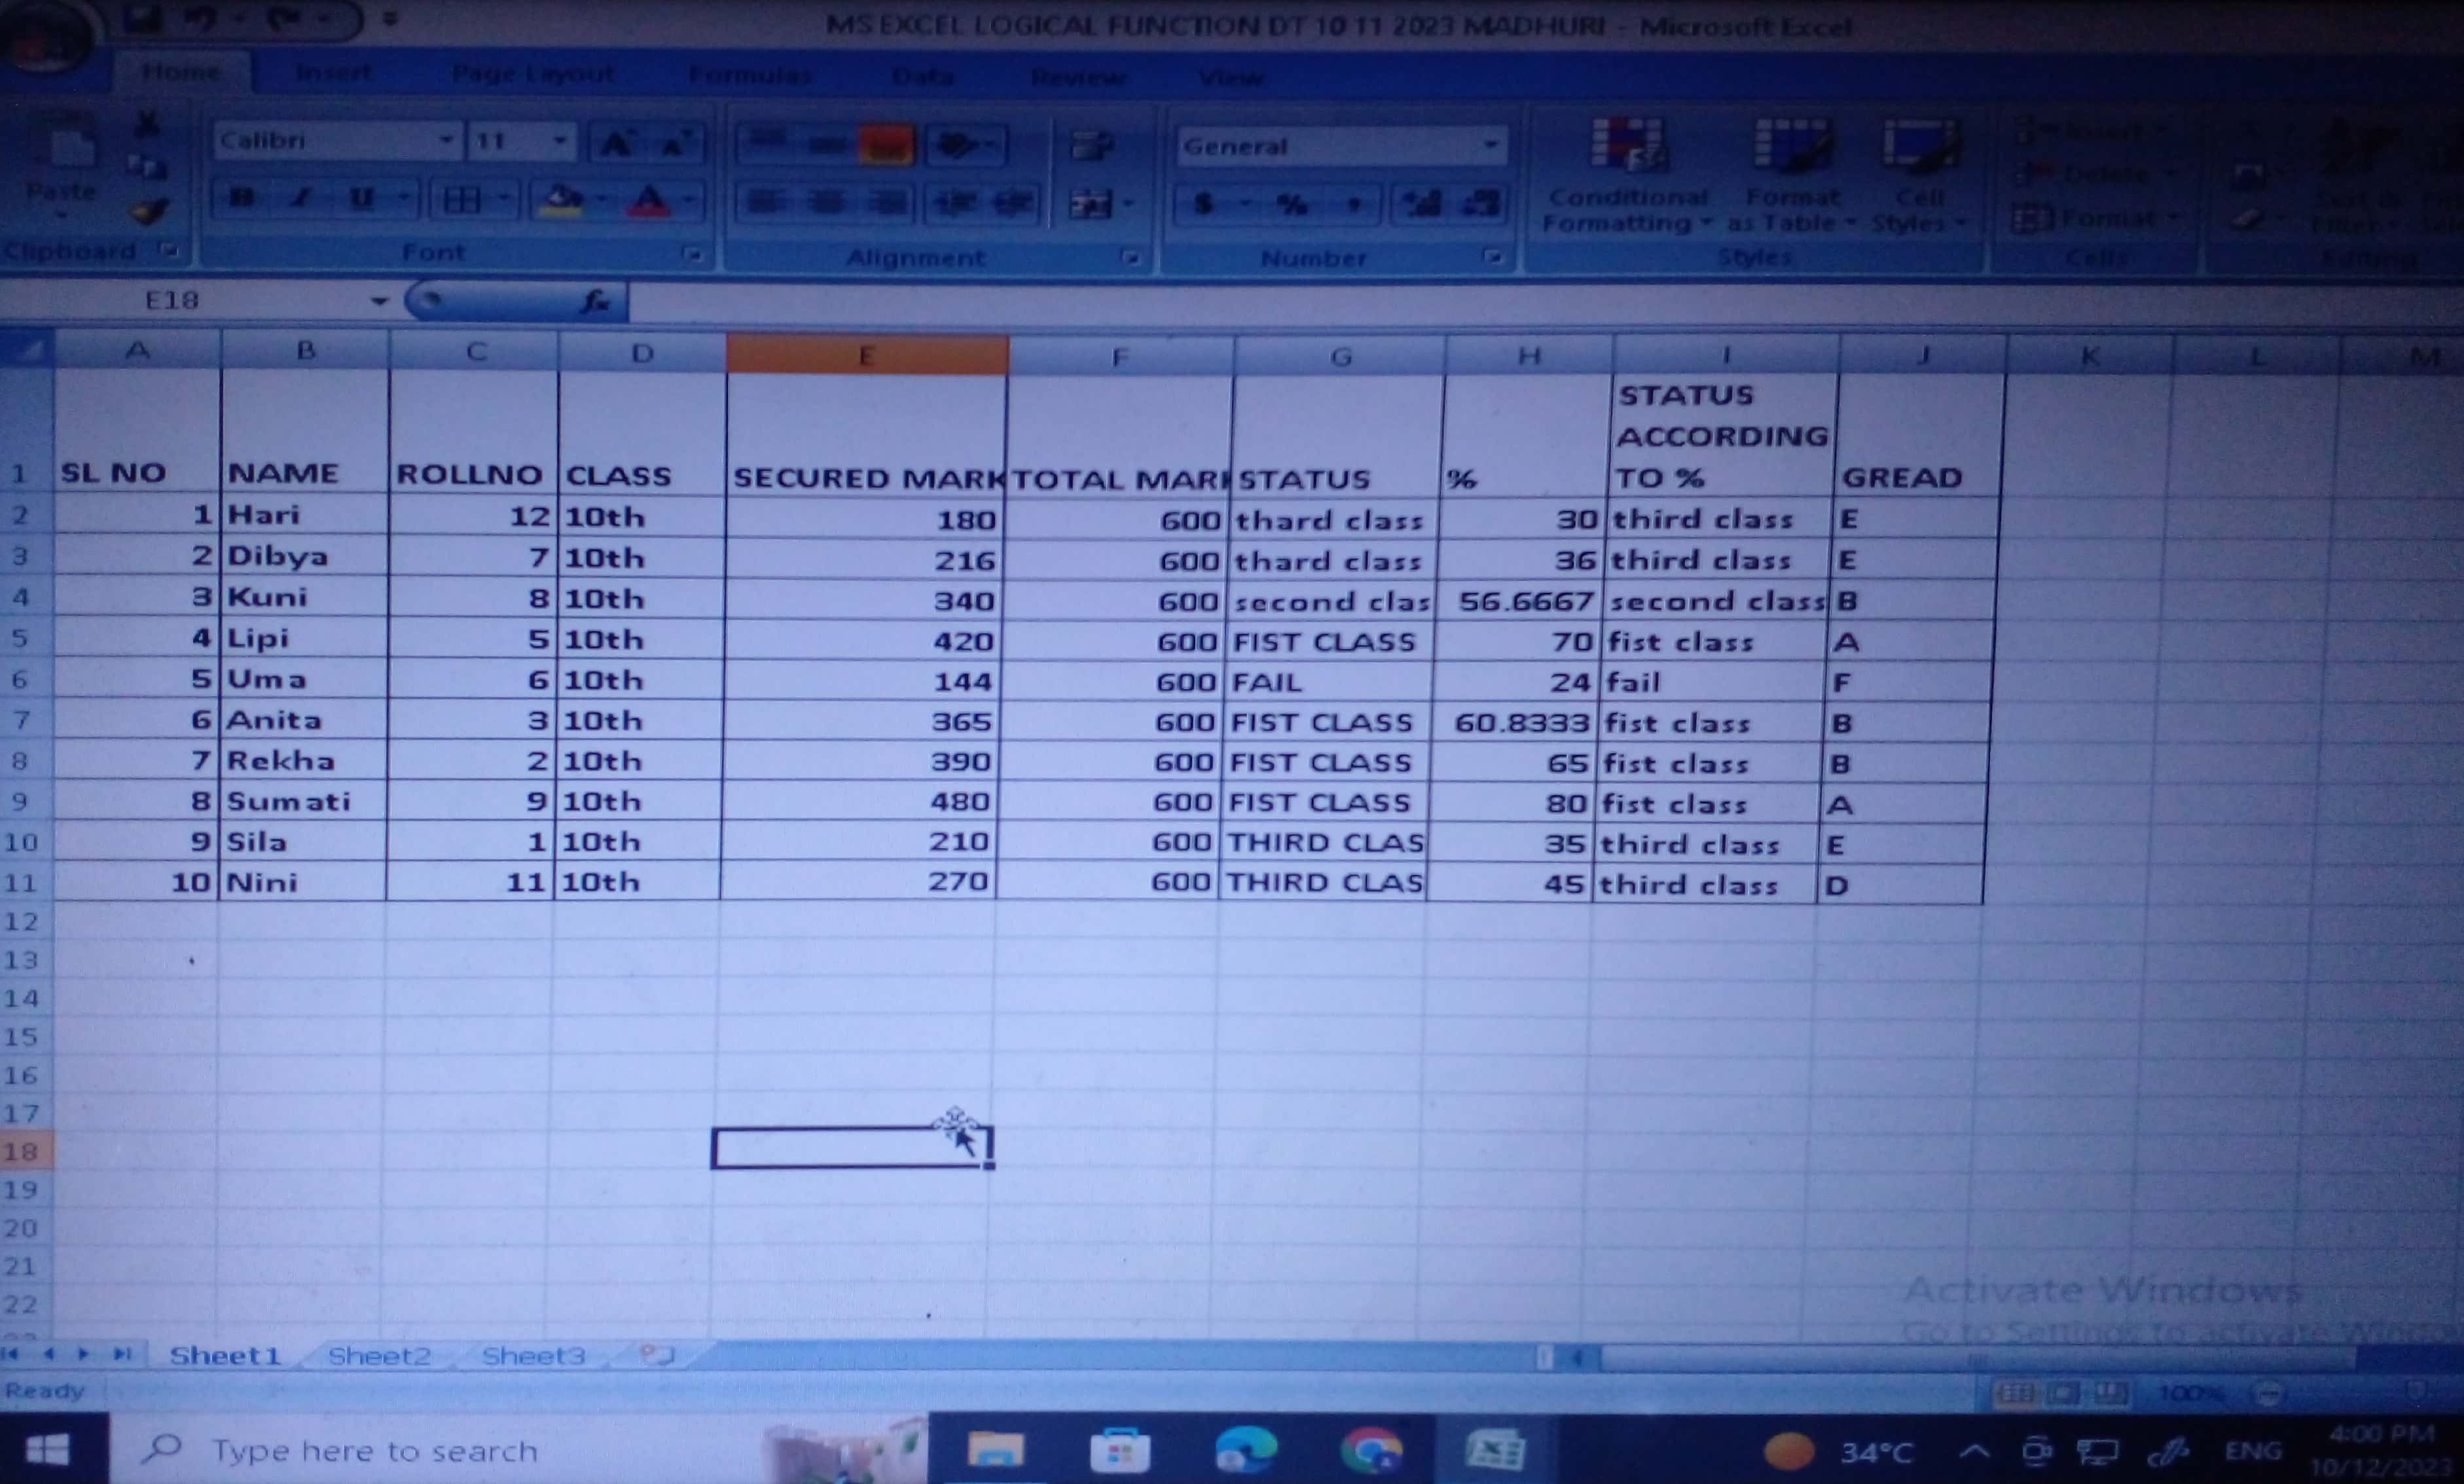
Task: Click the Grow Font icon
Action: pos(616,145)
